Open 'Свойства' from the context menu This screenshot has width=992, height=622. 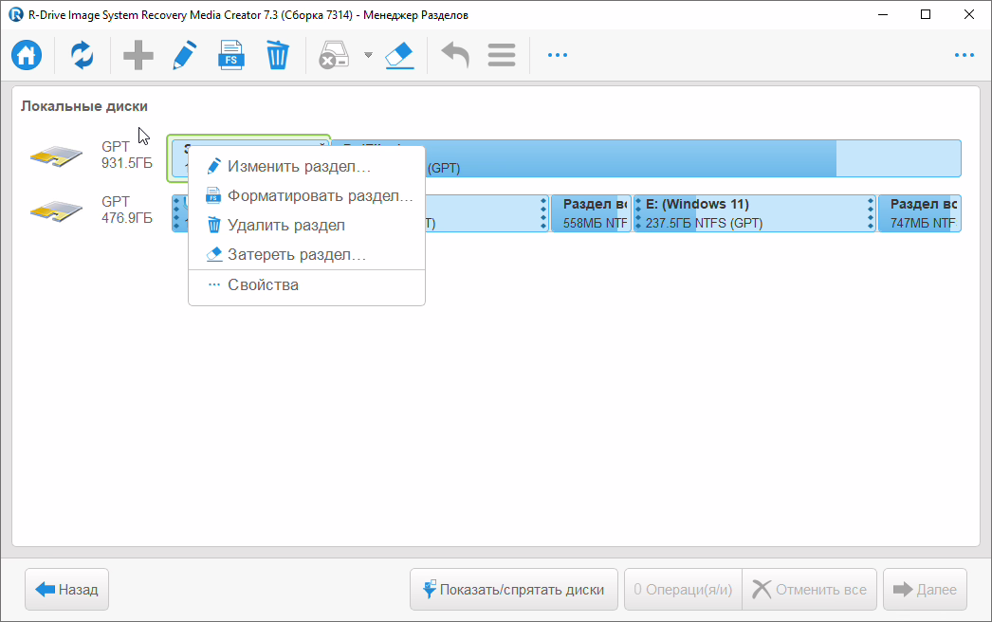pos(263,285)
